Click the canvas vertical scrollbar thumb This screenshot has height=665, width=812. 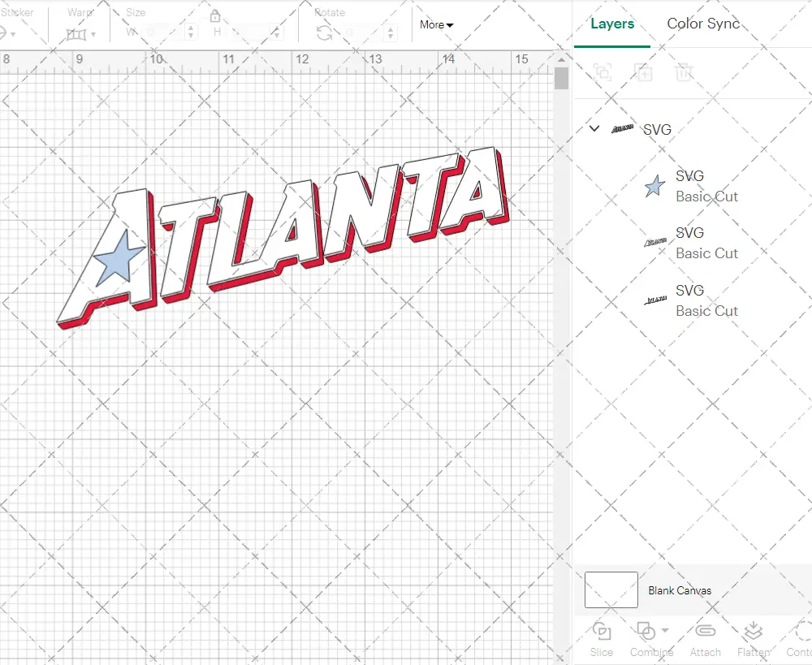[x=561, y=78]
